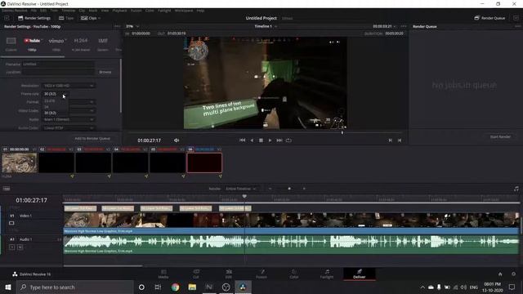
Task: Click the Browse location button
Action: (x=105, y=72)
